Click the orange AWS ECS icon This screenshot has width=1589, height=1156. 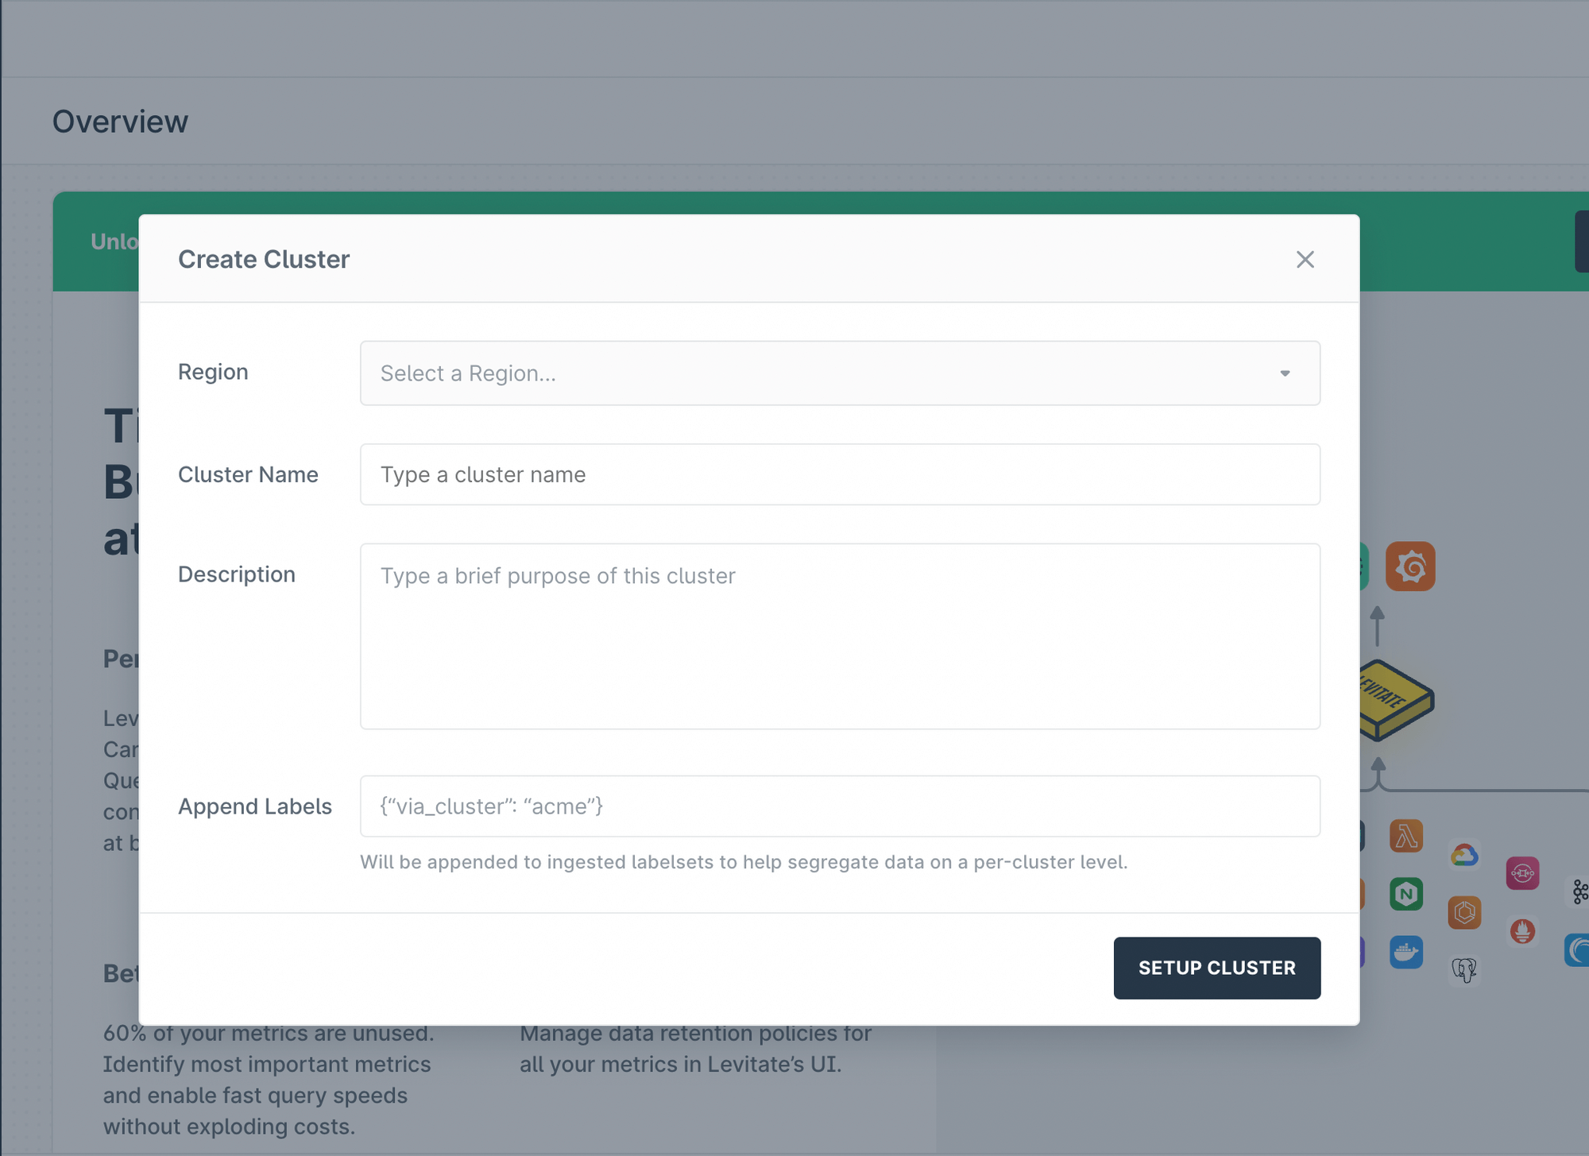click(x=1463, y=912)
